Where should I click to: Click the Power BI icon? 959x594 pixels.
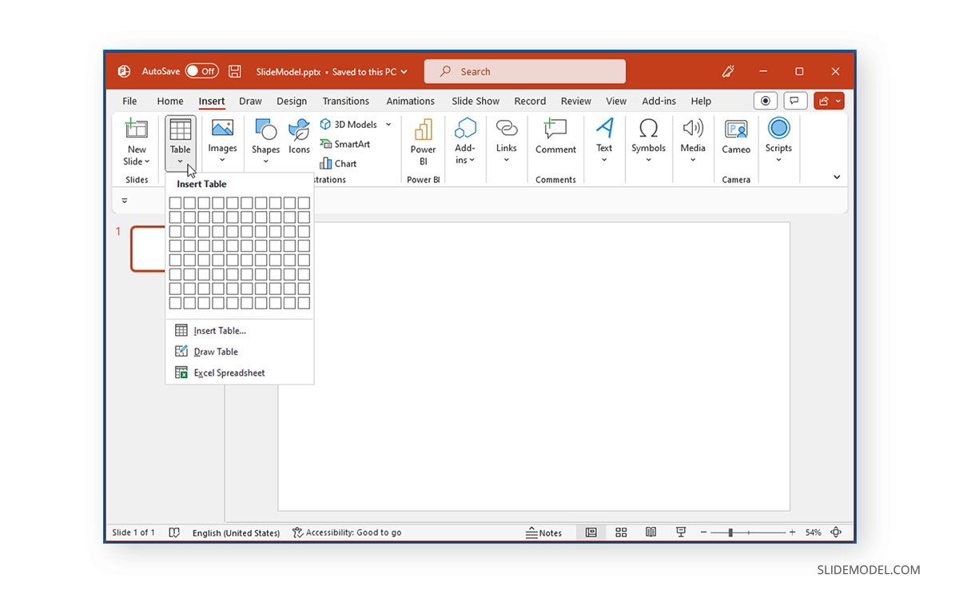[423, 142]
